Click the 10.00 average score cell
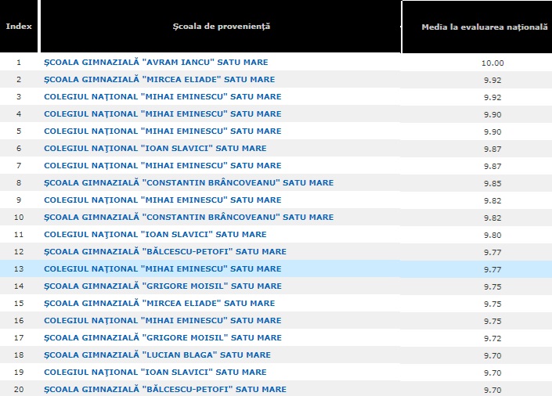Screen dimensions: 552x396 (493, 63)
